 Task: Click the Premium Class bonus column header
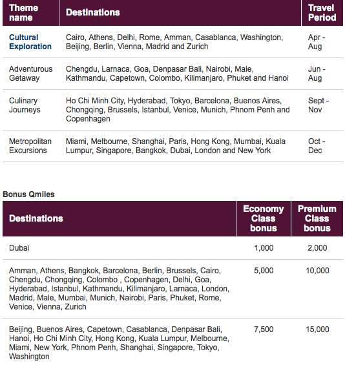pos(317,218)
